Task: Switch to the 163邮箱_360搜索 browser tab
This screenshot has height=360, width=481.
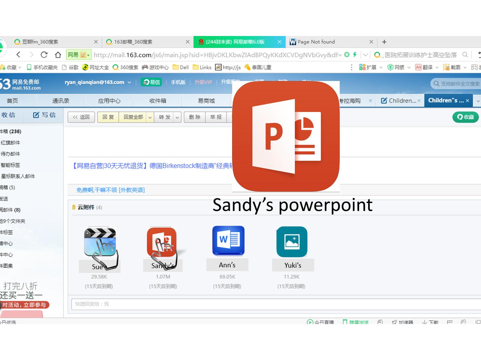Action: click(x=147, y=42)
